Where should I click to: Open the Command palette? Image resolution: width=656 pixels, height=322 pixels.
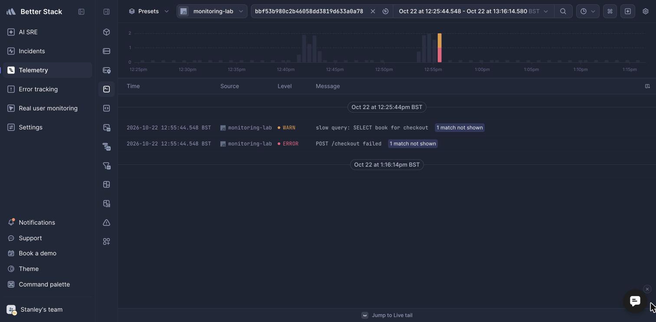tap(47, 284)
